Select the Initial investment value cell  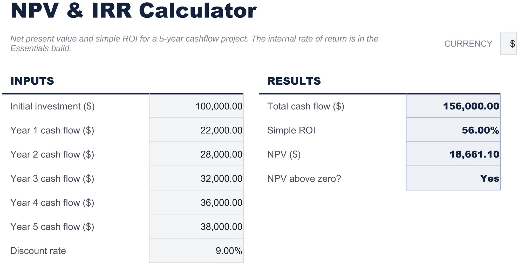coord(196,106)
